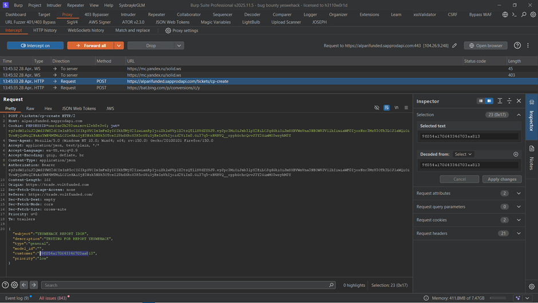Toggle show newline \n characters
The width and height of the screenshot is (538, 303).
pyautogui.click(x=396, y=108)
